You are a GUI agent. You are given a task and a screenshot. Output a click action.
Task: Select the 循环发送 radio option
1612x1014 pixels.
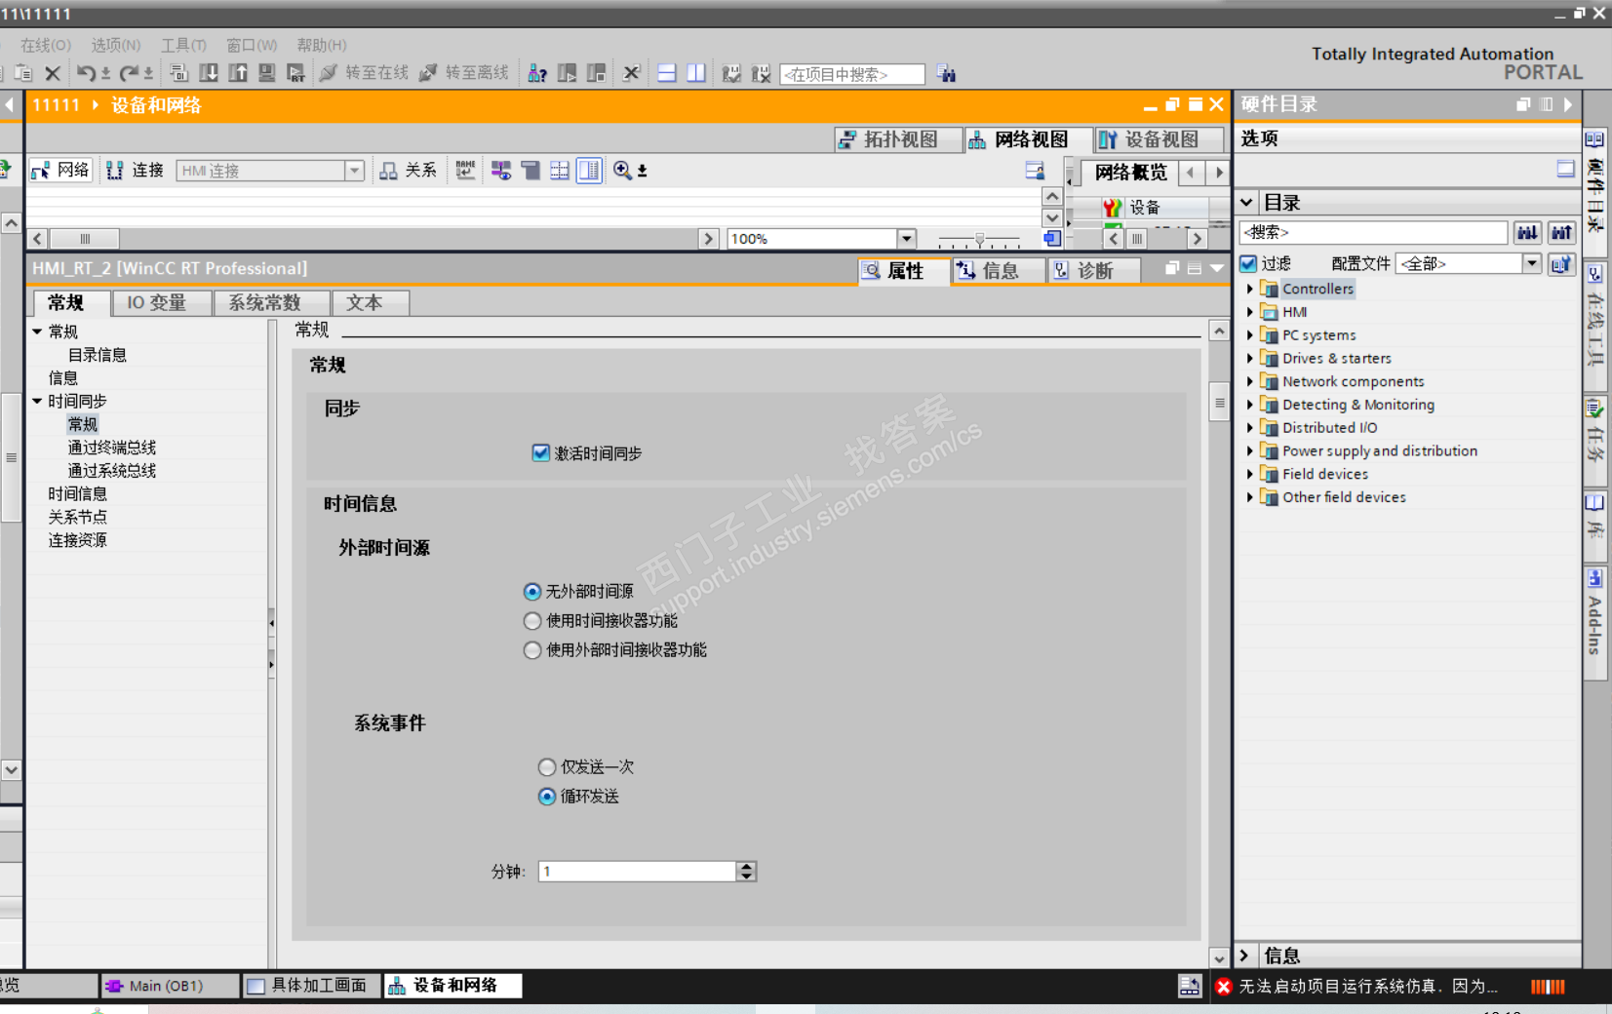tap(547, 797)
